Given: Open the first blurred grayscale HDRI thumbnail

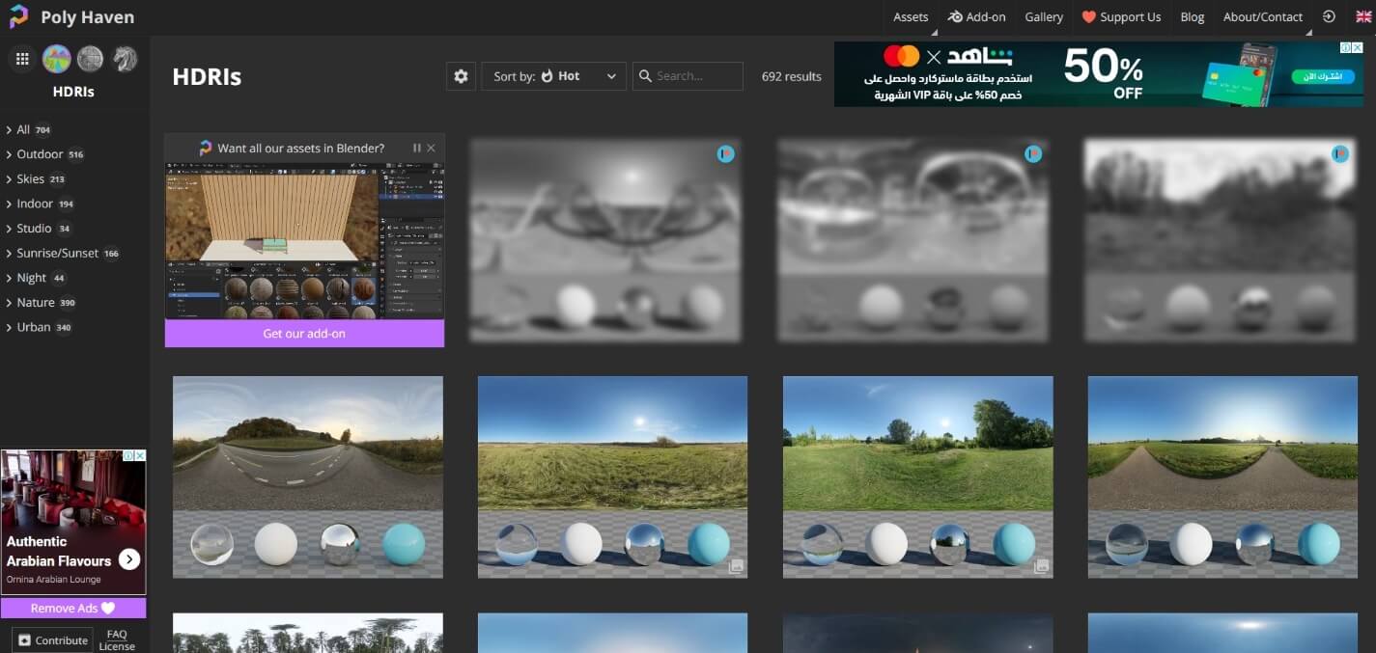Looking at the screenshot, I should [x=605, y=240].
